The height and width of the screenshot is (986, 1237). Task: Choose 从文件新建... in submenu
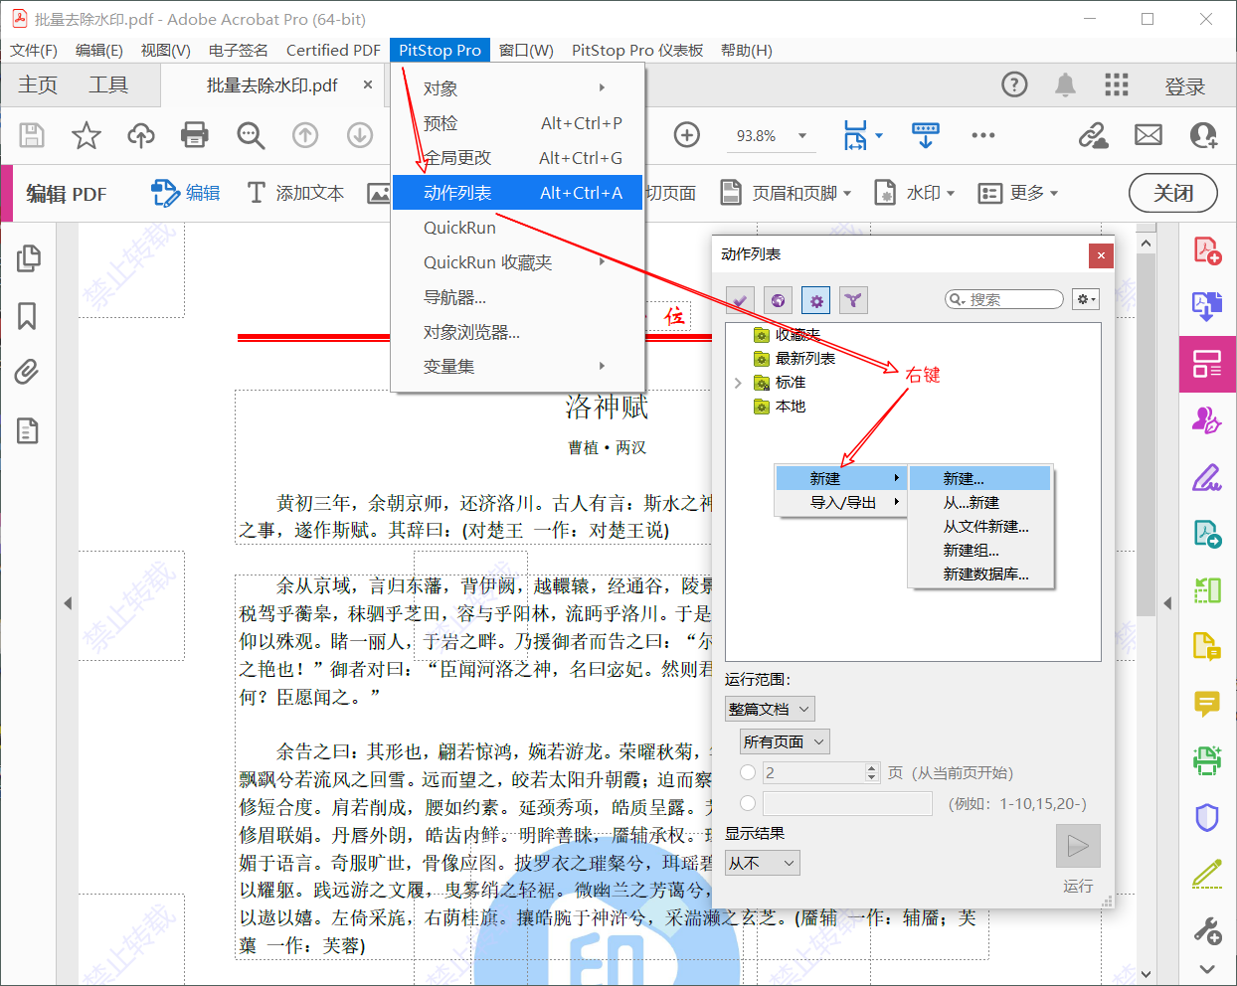(980, 526)
